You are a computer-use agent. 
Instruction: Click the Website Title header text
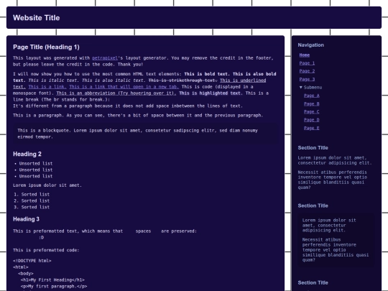[37, 18]
